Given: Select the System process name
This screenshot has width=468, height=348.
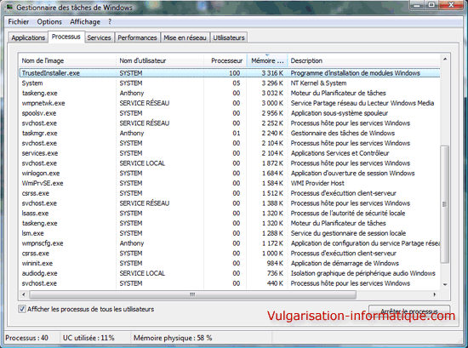Looking at the screenshot, I should [32, 83].
